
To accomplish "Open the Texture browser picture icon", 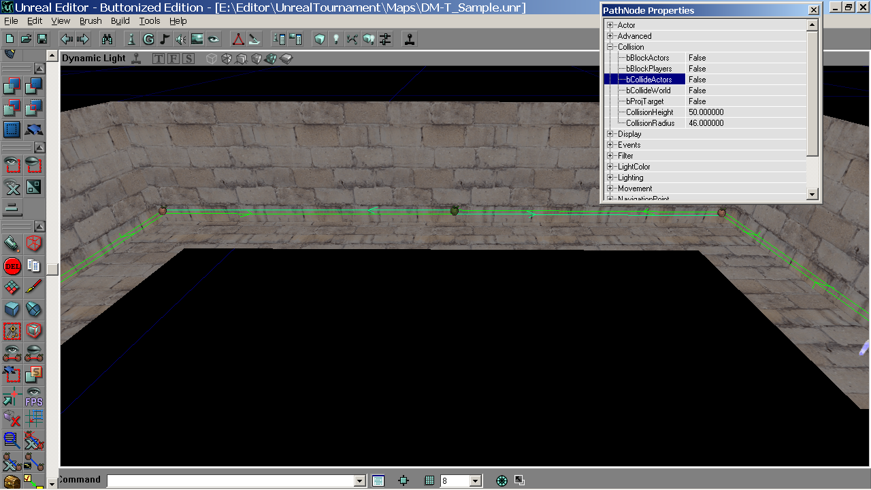I will [x=197, y=39].
